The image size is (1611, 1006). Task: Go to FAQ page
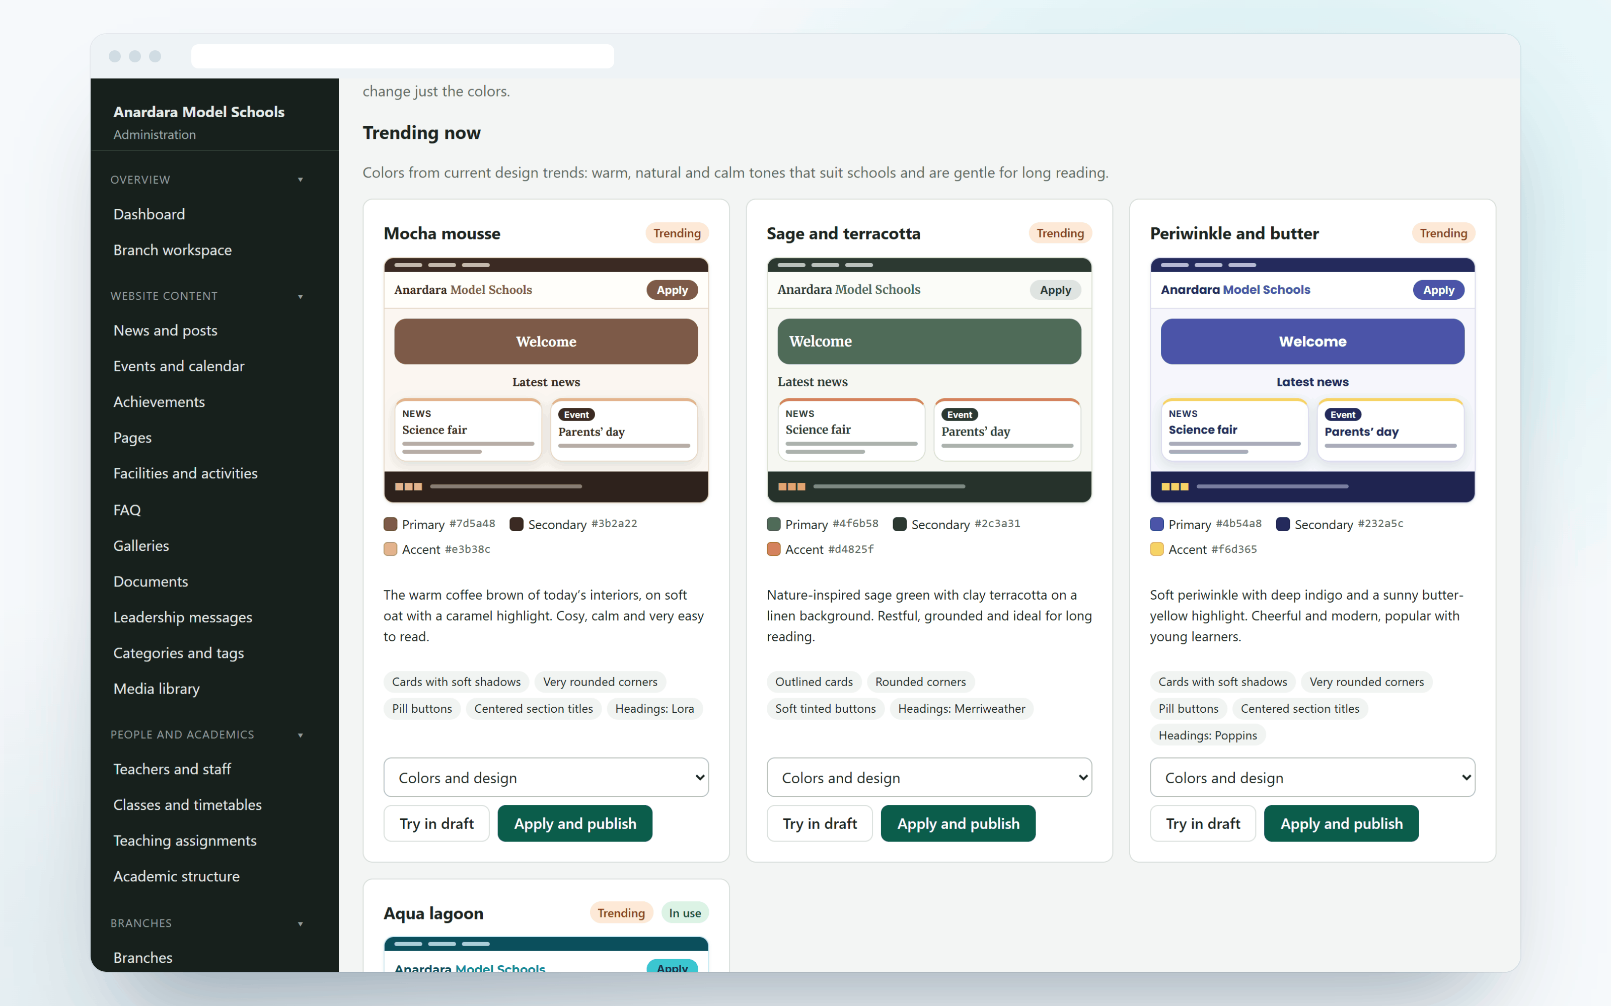tap(126, 510)
